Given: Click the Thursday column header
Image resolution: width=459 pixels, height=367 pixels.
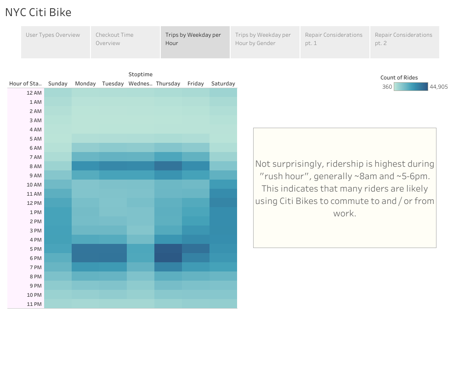Looking at the screenshot, I should 168,84.
